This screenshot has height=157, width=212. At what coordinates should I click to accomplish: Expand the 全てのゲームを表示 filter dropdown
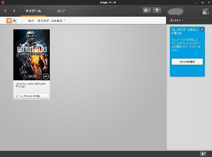click(x=51, y=21)
